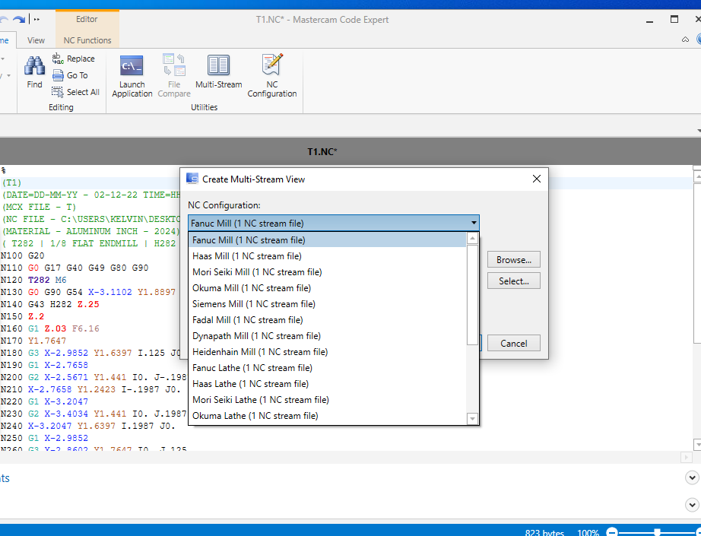Screen dimensions: 701x536
Task: Click the Replace icon in Editing group
Action: coord(74,59)
